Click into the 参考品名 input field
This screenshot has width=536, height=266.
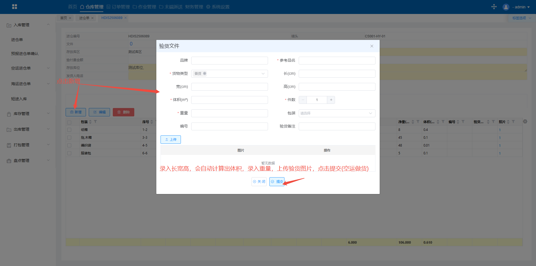point(337,61)
